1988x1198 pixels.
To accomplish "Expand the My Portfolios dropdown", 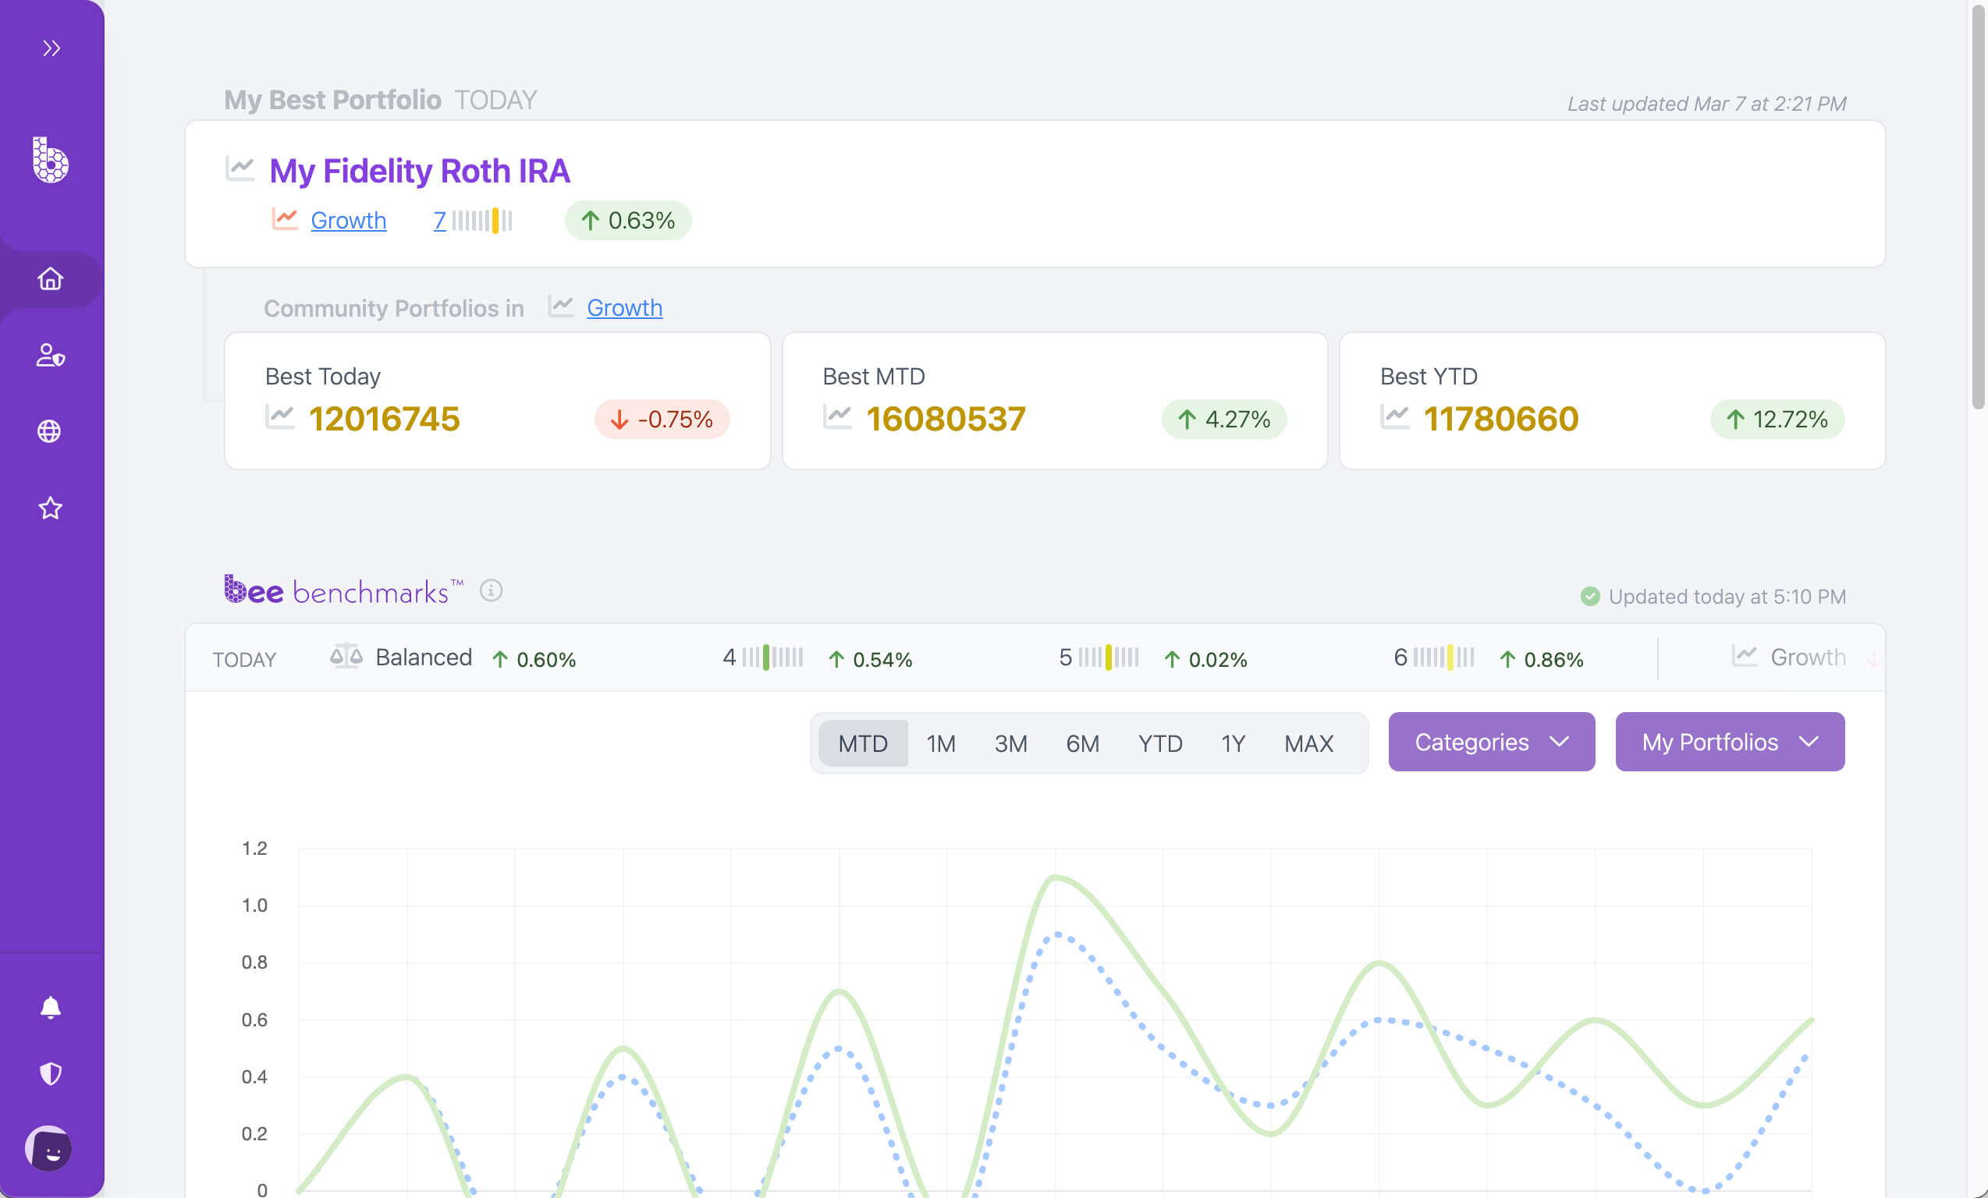I will pyautogui.click(x=1729, y=742).
